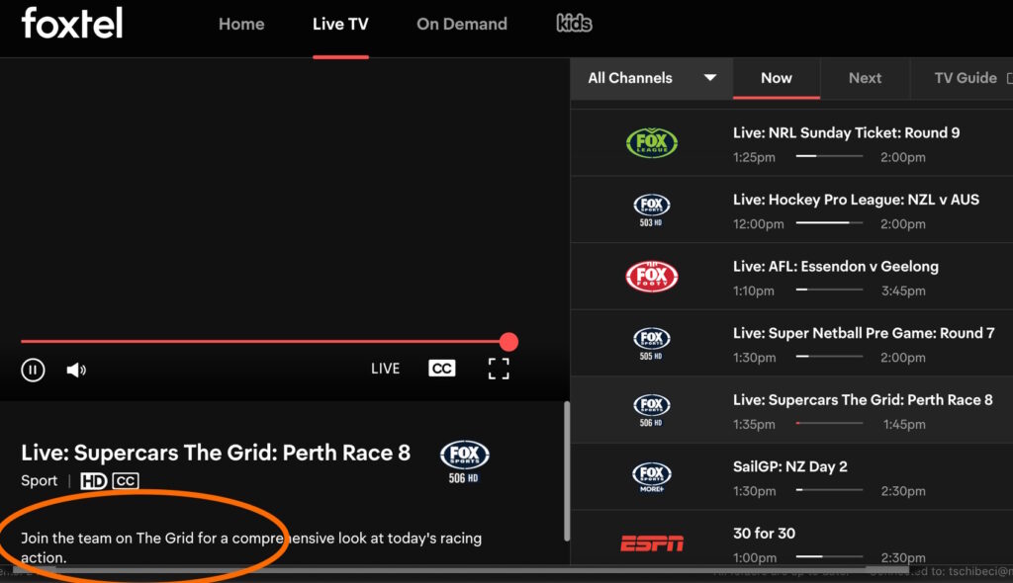
Task: Click the HD badge under program title
Action: tap(94, 481)
